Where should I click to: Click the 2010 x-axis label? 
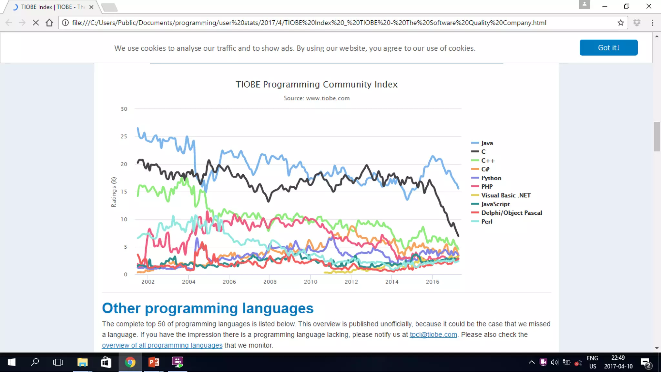(x=310, y=282)
